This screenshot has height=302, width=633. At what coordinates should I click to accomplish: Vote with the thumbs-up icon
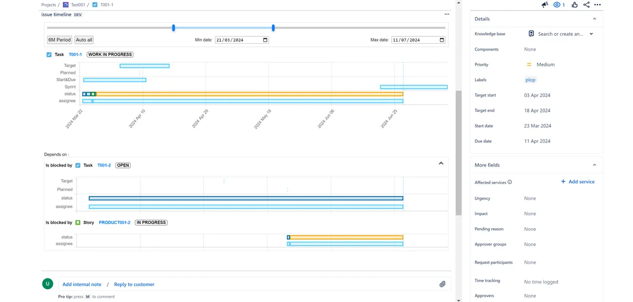coord(574,5)
